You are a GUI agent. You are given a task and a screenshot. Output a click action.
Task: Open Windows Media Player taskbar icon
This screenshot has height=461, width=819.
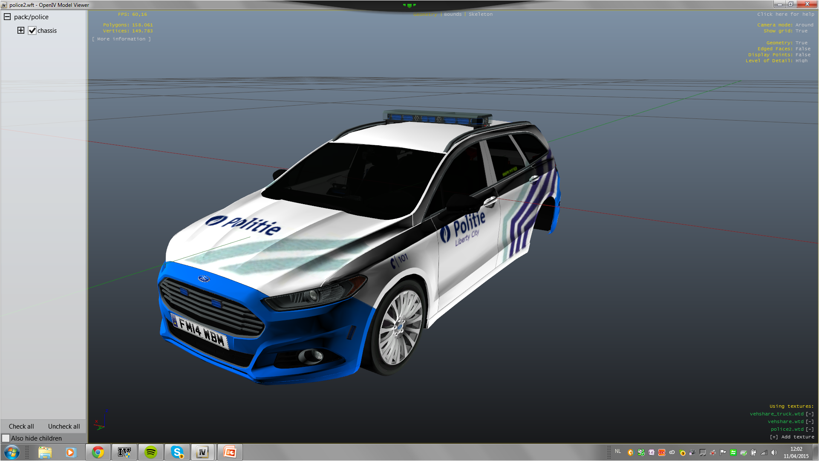click(x=70, y=452)
